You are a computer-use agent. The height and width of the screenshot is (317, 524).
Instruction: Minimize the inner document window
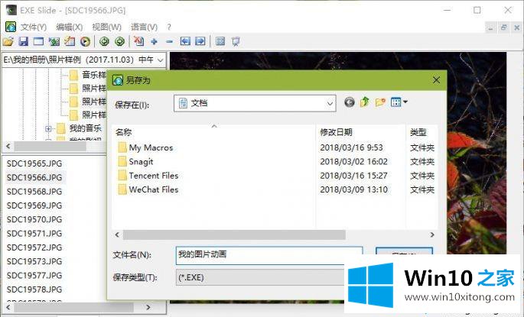pos(490,27)
